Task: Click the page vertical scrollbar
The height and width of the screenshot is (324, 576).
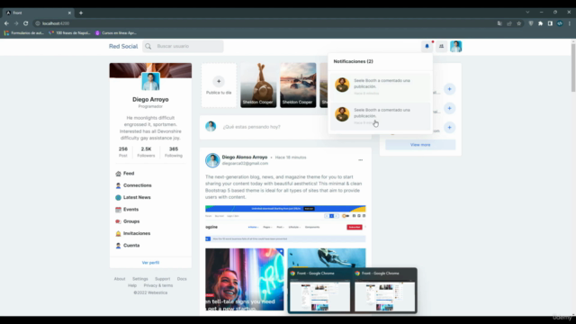Action: coord(573,68)
